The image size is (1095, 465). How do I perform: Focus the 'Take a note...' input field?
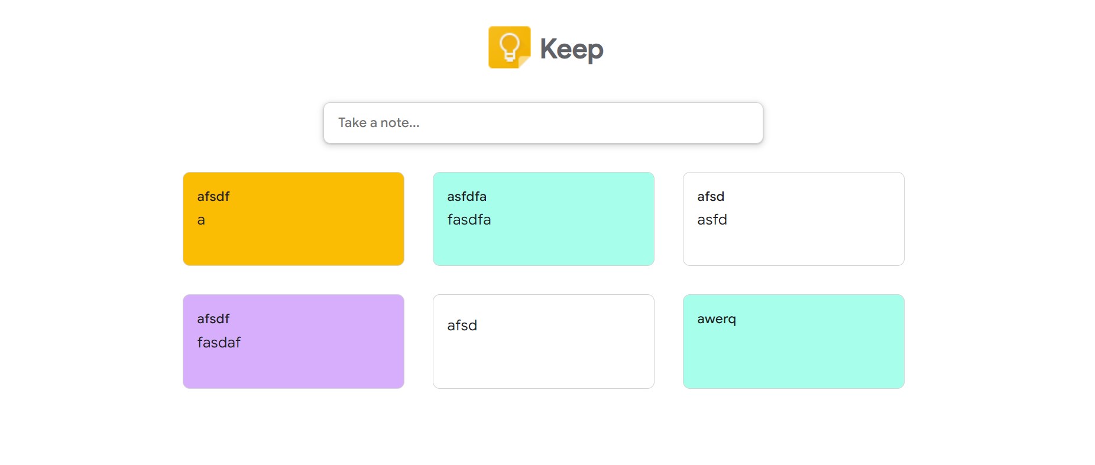[x=543, y=123]
